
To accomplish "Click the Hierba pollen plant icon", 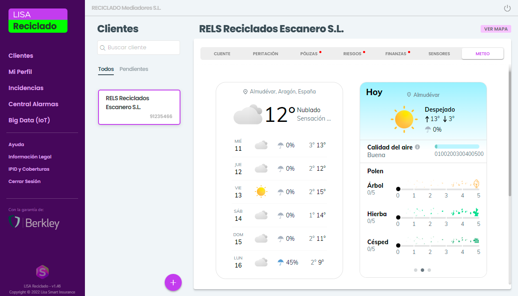I will tap(476, 212).
